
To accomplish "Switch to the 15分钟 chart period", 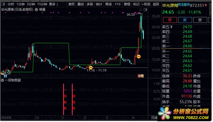I will click(42, 4).
